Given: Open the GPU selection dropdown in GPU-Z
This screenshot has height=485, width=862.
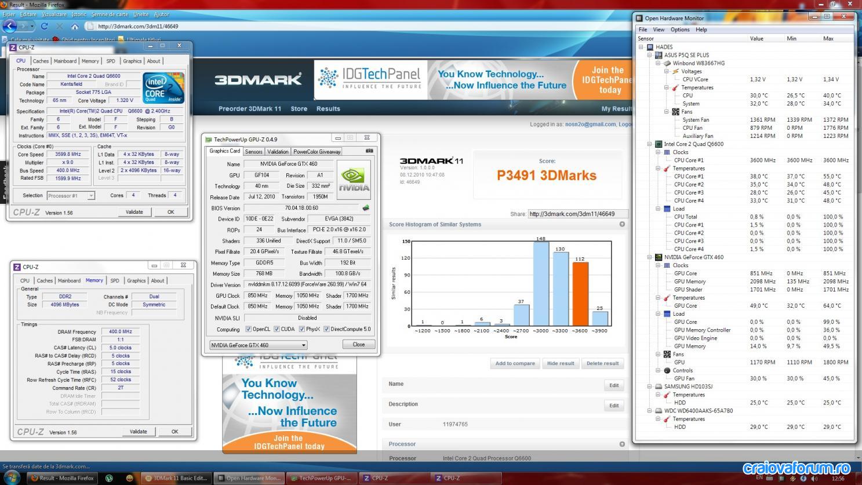Looking at the screenshot, I should [x=259, y=345].
